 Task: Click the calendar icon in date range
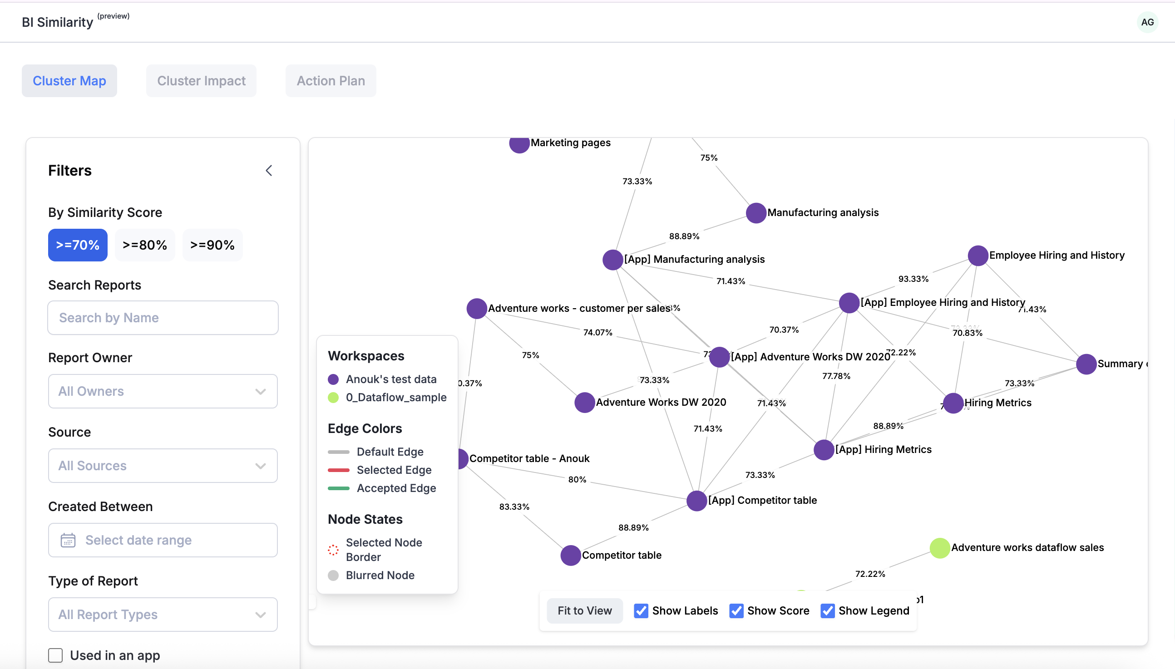point(68,540)
